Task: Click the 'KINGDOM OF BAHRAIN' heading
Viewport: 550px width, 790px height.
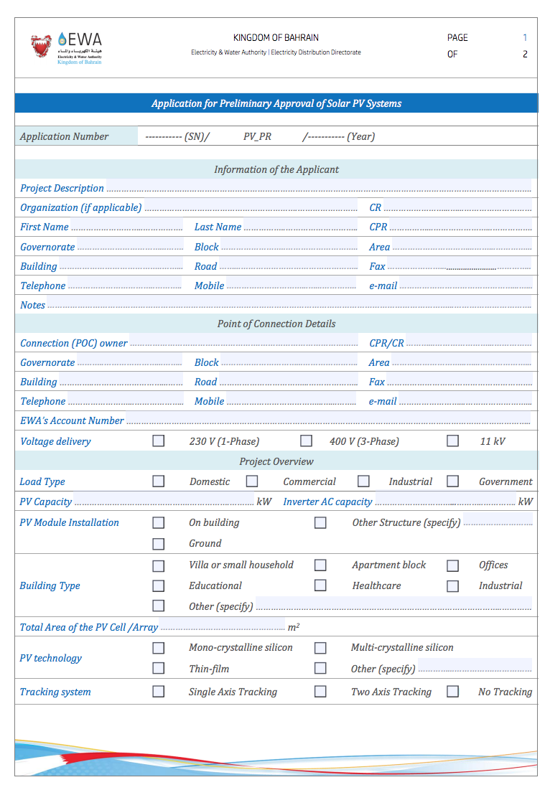Action: [x=276, y=38]
